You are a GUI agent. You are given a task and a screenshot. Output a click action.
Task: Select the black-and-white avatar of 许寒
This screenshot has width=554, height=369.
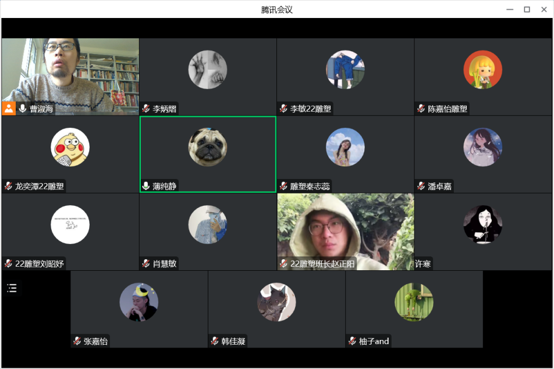point(482,224)
